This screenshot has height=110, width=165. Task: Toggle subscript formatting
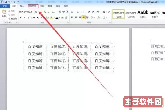click(x=38, y=17)
